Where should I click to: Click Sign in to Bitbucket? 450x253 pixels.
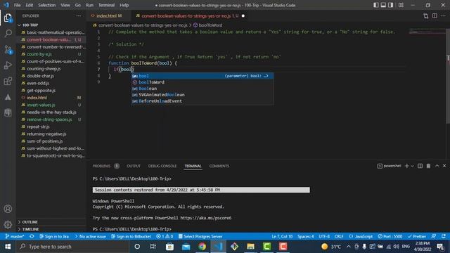click(131, 236)
